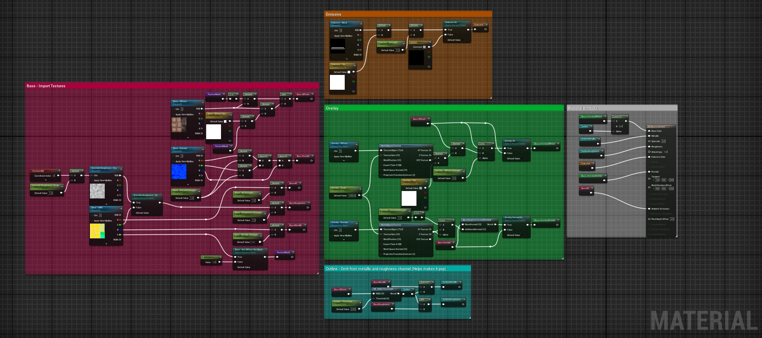This screenshot has width=762, height=338.
Task: Select the blue Base - Normal texture thumbnail
Action: (x=179, y=172)
